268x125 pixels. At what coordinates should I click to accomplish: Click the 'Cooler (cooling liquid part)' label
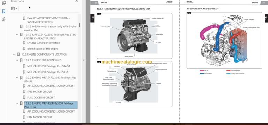tap(251, 27)
